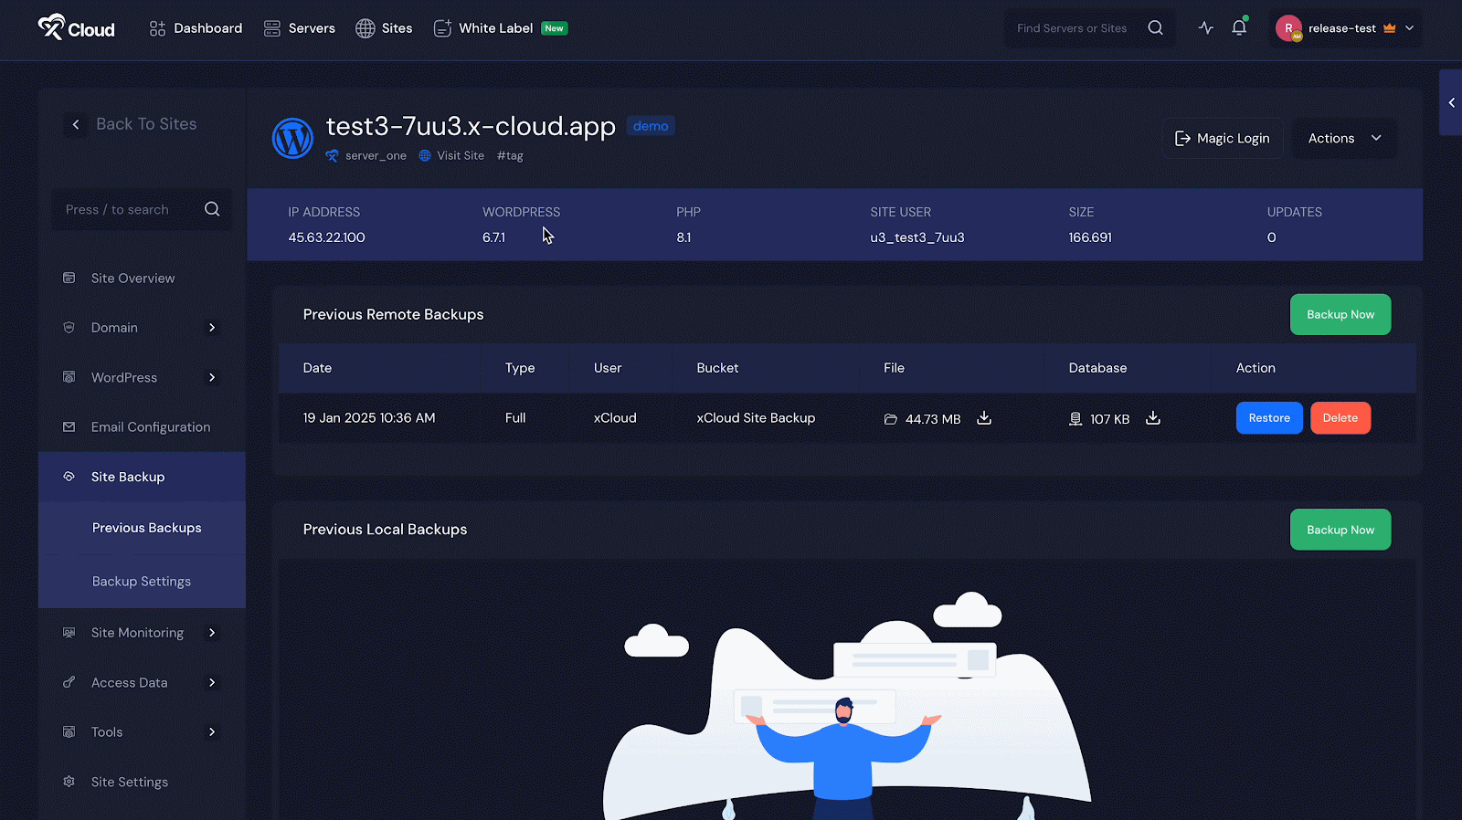The image size is (1462, 820).
Task: Expand the right side panel arrow
Action: point(1451,102)
